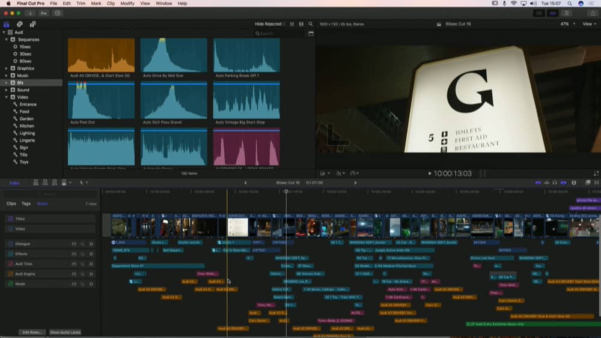The height and width of the screenshot is (338, 601).
Task: Toggle viewer full screen icon
Action: [x=596, y=174]
